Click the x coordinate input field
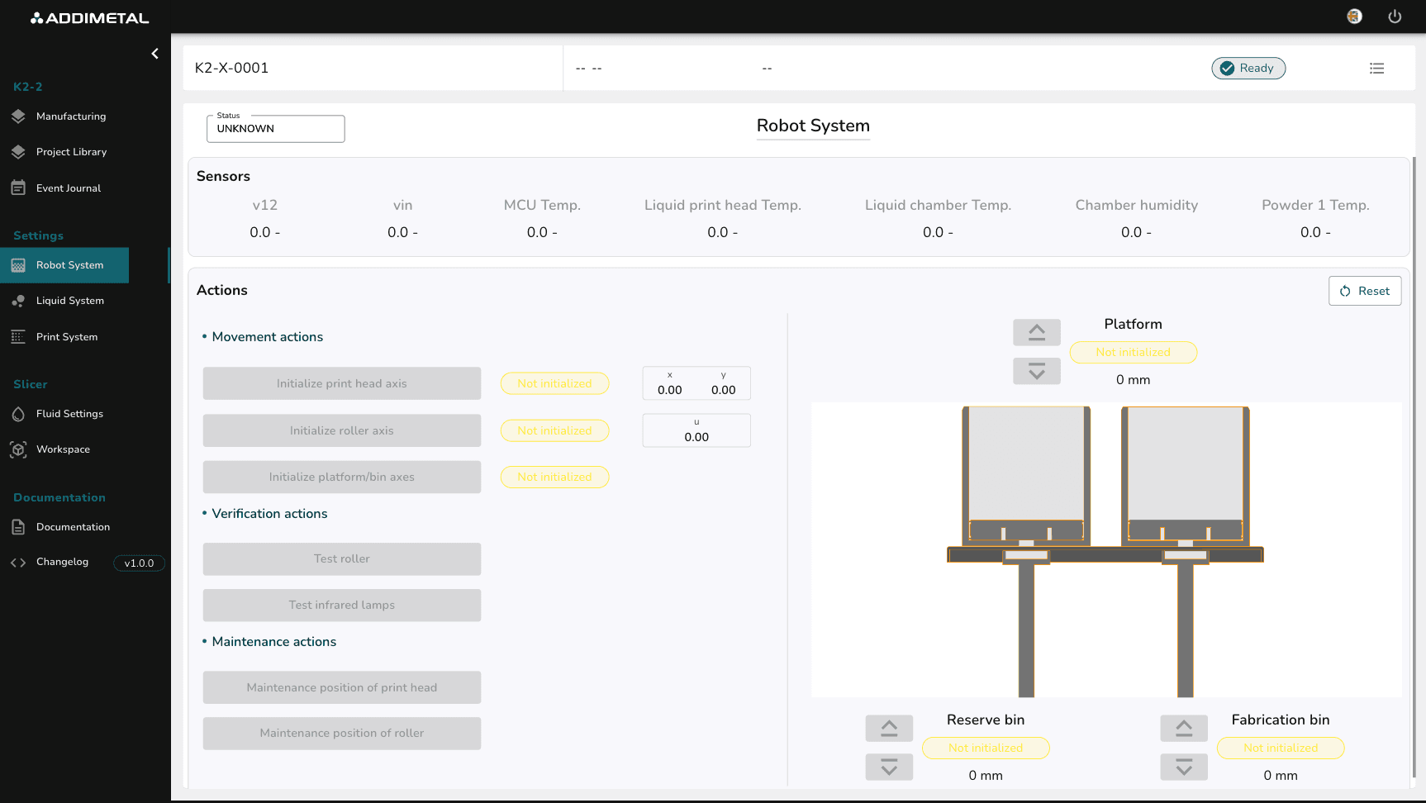Viewport: 1426px width, 803px height. (x=669, y=388)
